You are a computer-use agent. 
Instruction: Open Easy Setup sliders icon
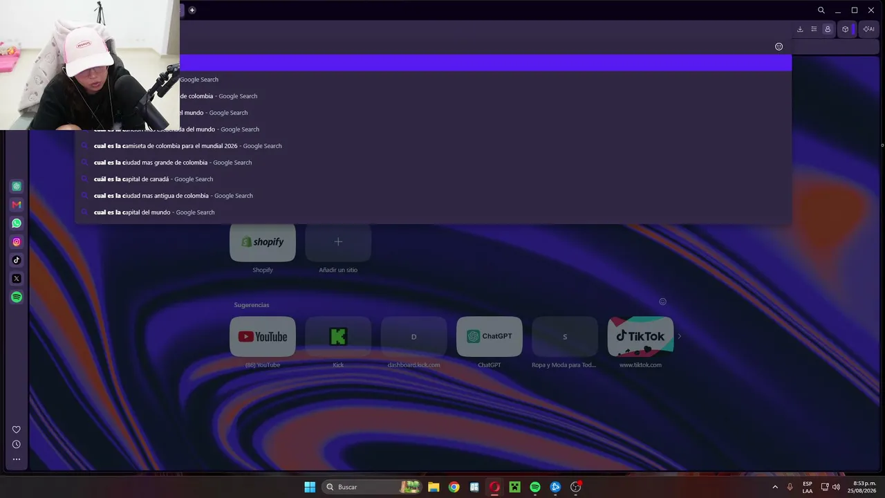[x=814, y=29]
